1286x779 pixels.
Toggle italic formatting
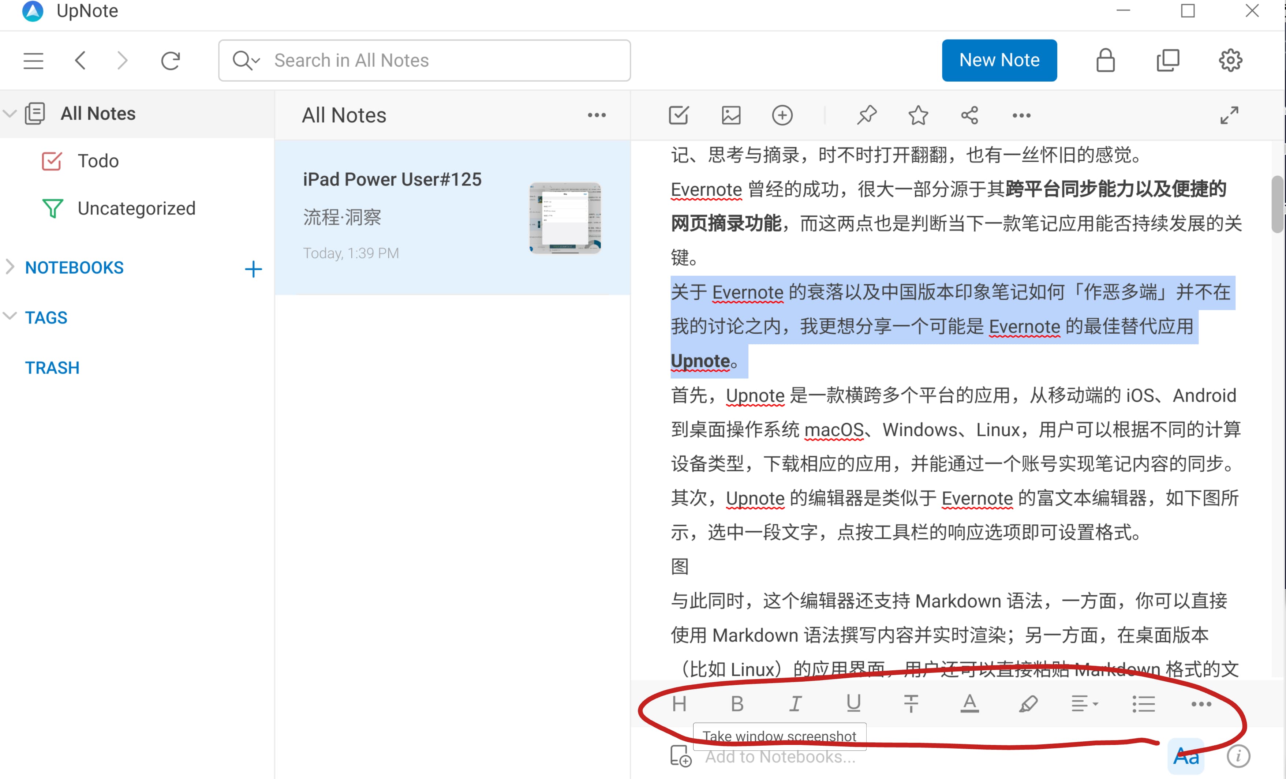coord(795,704)
